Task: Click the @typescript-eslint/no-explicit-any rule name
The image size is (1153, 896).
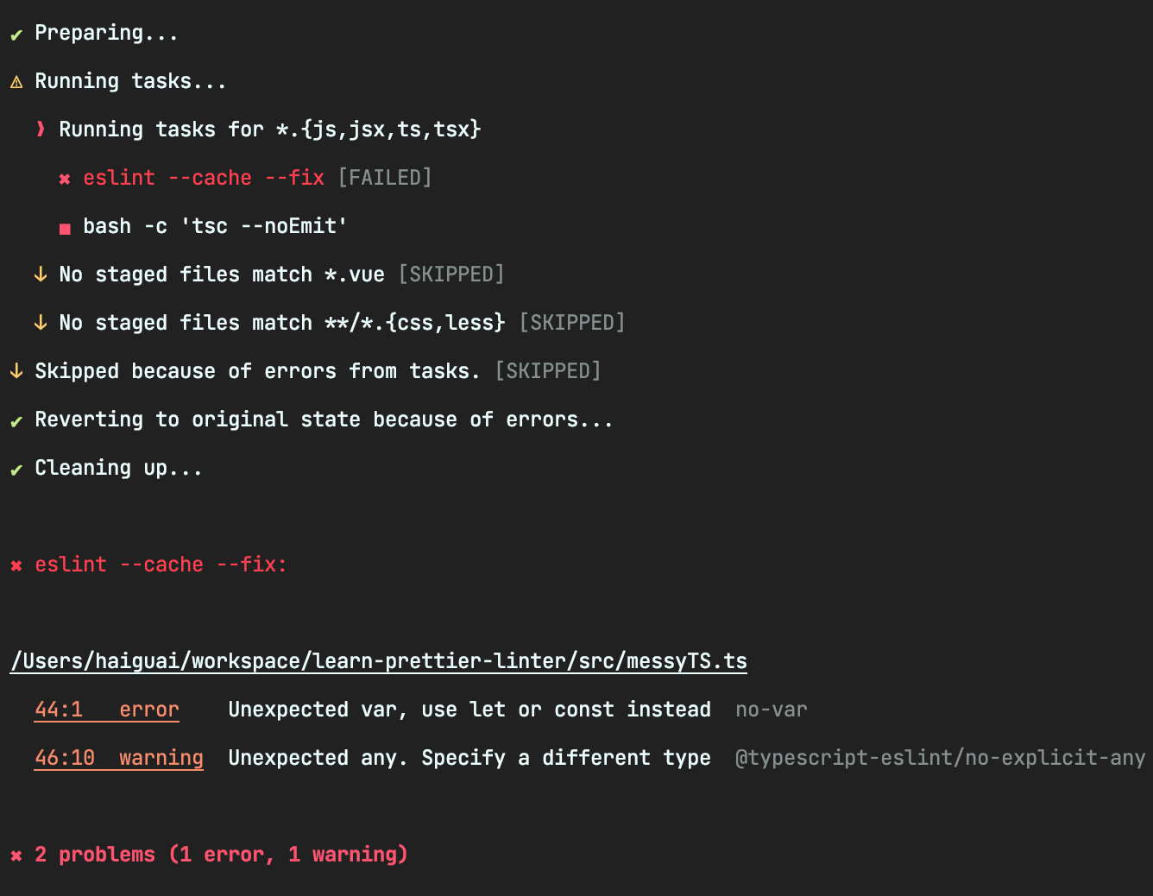Action: click(940, 758)
